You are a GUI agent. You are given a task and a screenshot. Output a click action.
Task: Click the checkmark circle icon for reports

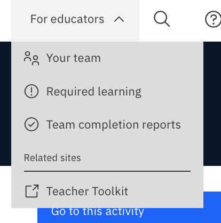pos(31,124)
